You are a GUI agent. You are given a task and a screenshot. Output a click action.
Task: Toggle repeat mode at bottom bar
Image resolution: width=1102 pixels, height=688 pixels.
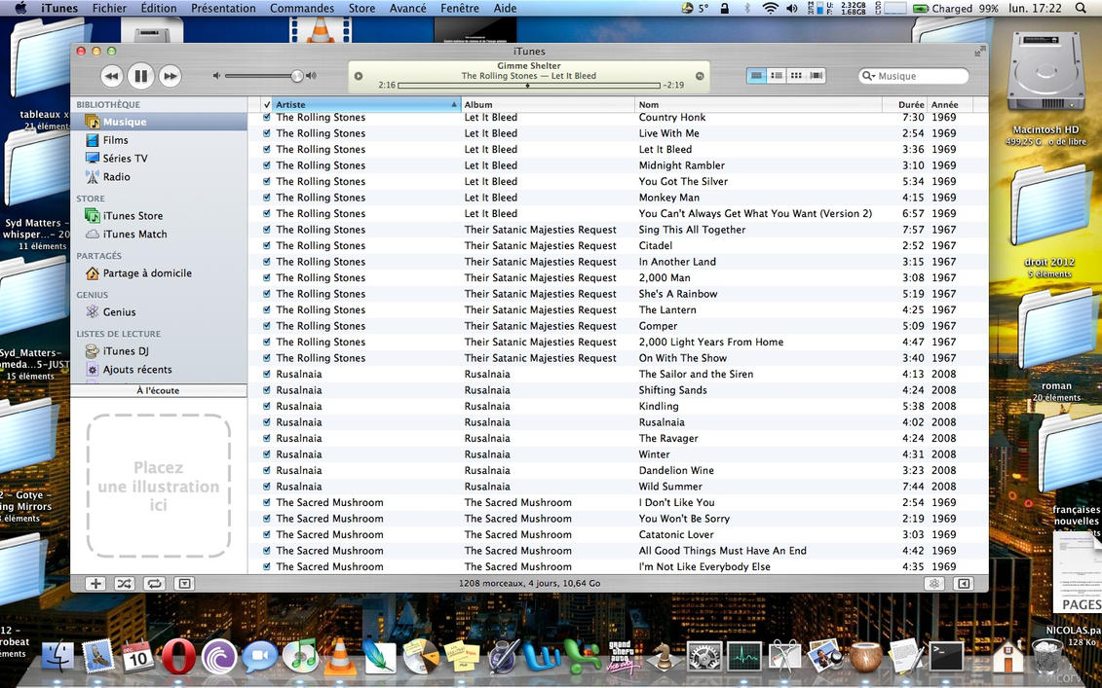pyautogui.click(x=154, y=584)
